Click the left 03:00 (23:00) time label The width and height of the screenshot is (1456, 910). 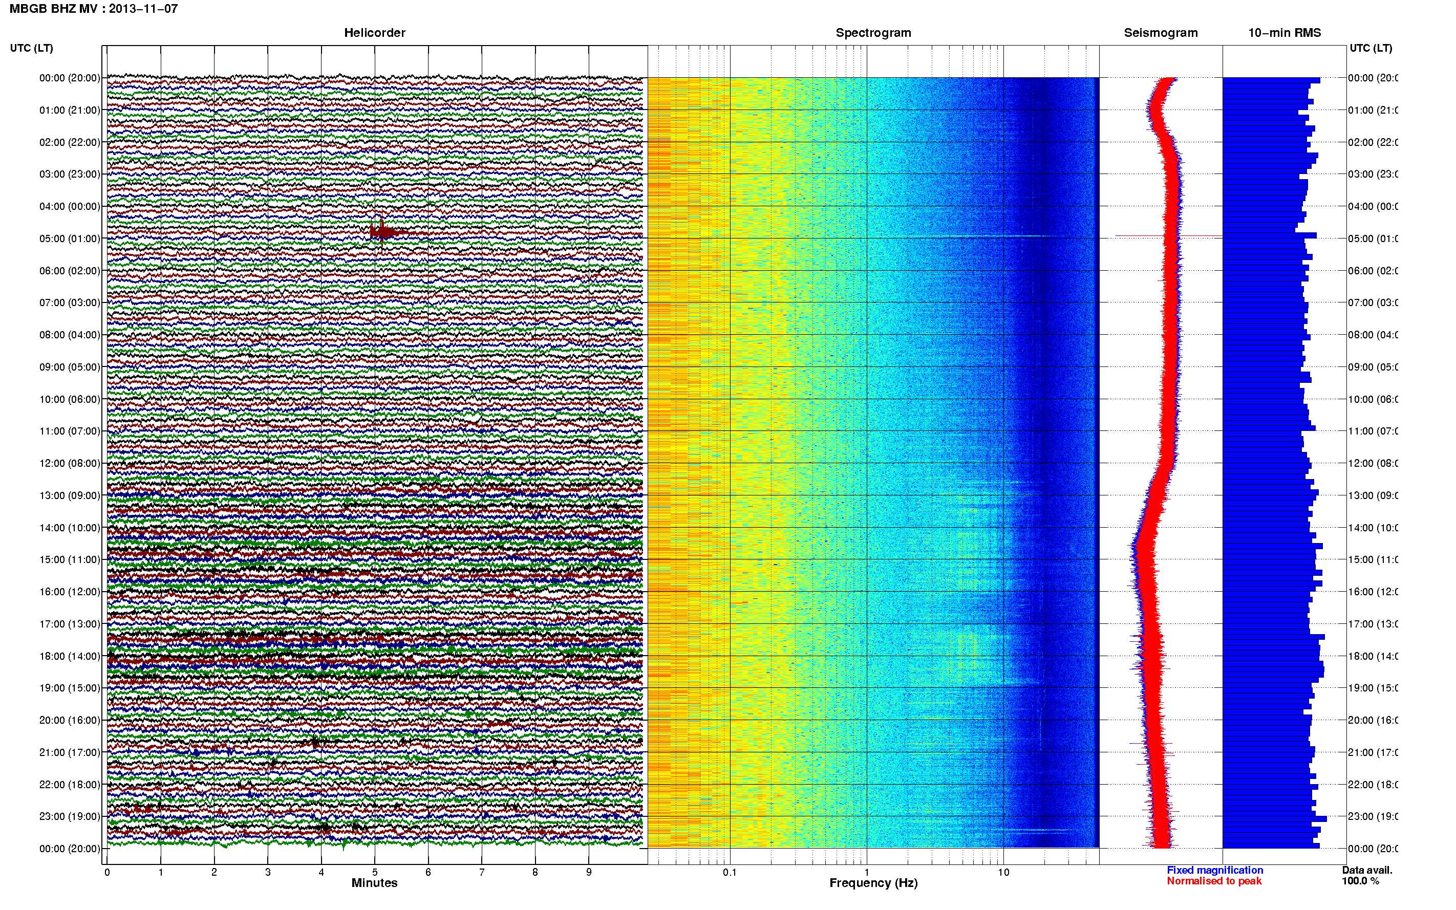tap(70, 175)
